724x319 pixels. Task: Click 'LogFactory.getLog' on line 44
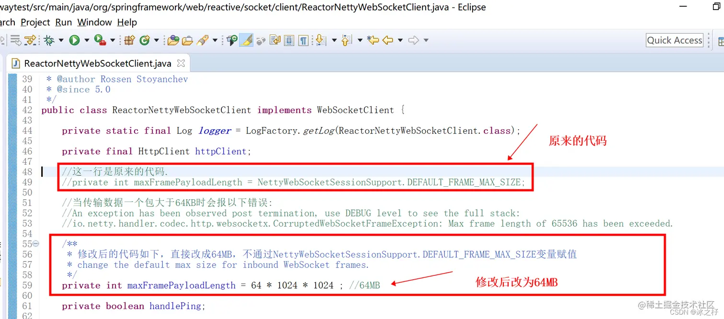tap(290, 131)
